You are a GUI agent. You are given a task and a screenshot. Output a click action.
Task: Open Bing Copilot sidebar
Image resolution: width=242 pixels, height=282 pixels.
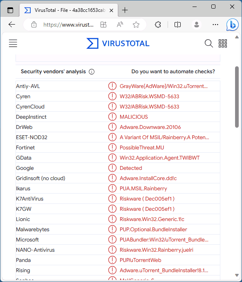[x=233, y=25]
